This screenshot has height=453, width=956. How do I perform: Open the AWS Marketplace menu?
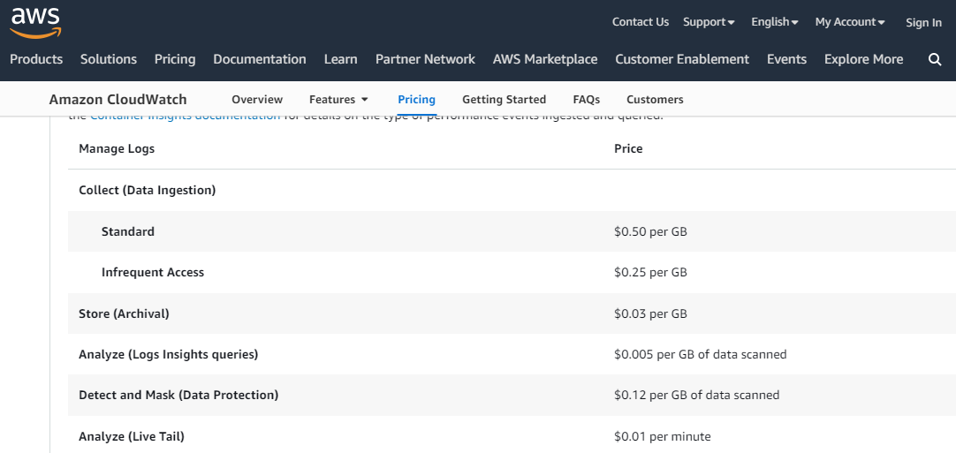tap(545, 59)
